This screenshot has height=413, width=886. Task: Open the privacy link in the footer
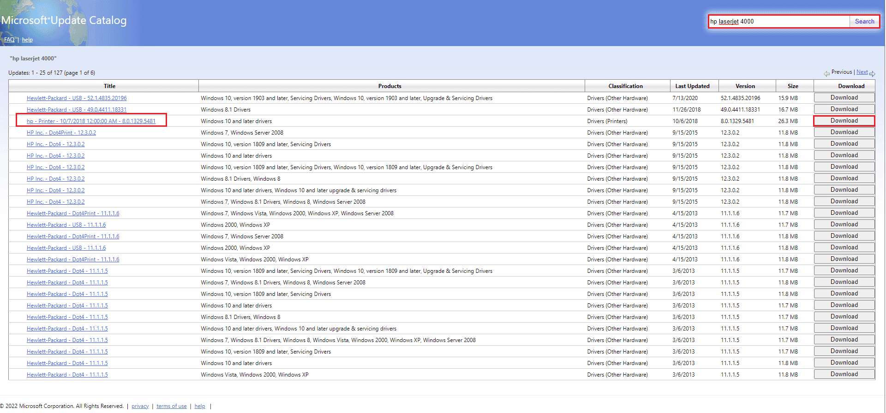click(140, 406)
